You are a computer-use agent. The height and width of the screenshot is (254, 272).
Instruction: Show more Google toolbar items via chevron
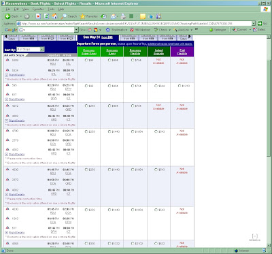(197, 29)
